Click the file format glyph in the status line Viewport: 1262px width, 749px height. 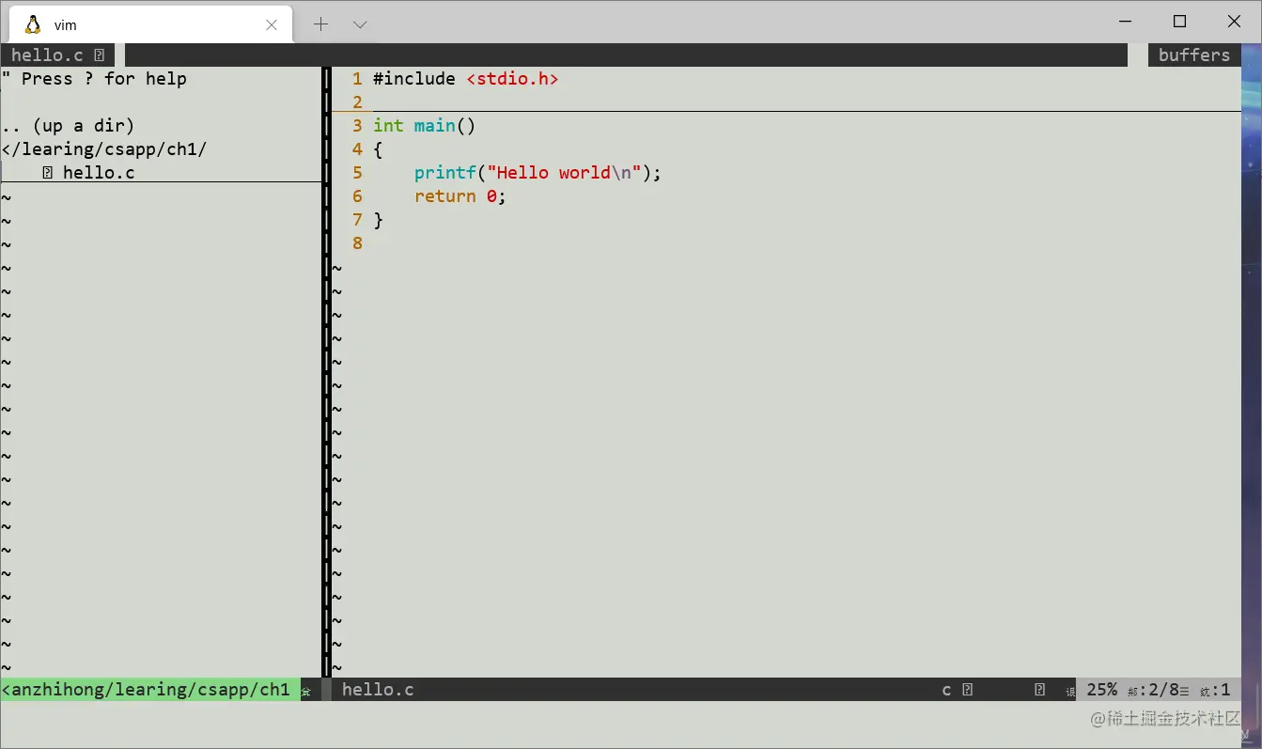point(1040,690)
